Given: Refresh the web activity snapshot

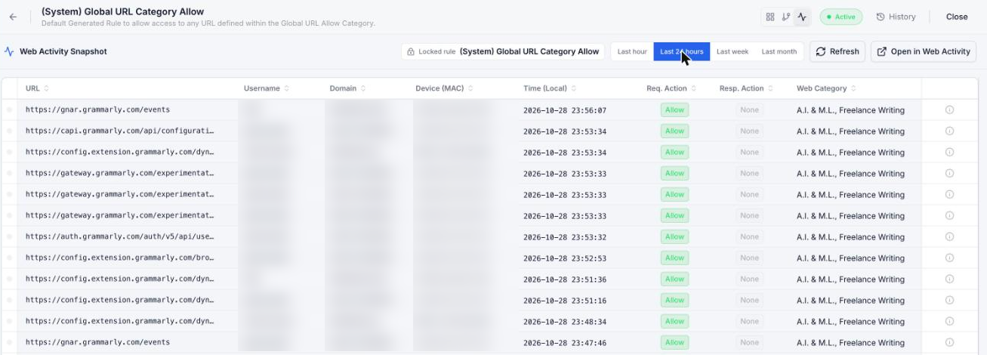Looking at the screenshot, I should (x=837, y=51).
